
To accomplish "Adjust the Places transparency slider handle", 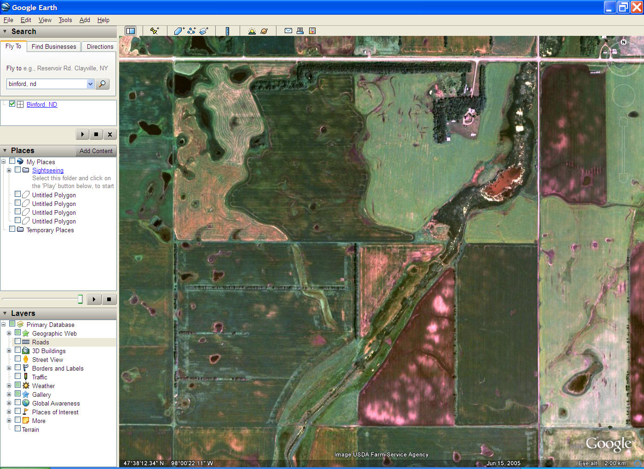I will 80,299.
